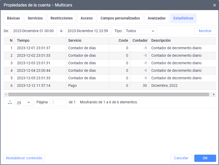Switch to the Avanzadas tab
This screenshot has height=165, width=219.
click(157, 18)
